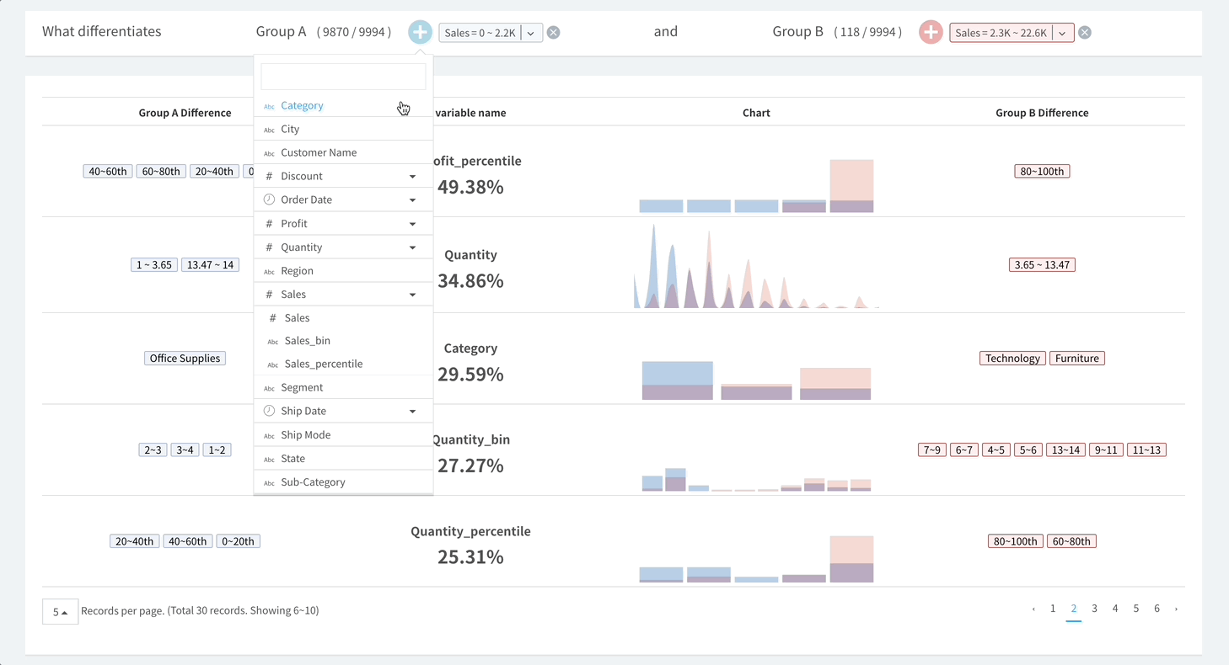Image resolution: width=1229 pixels, height=665 pixels.
Task: Collapse the Sales field submenu
Action: pos(412,295)
